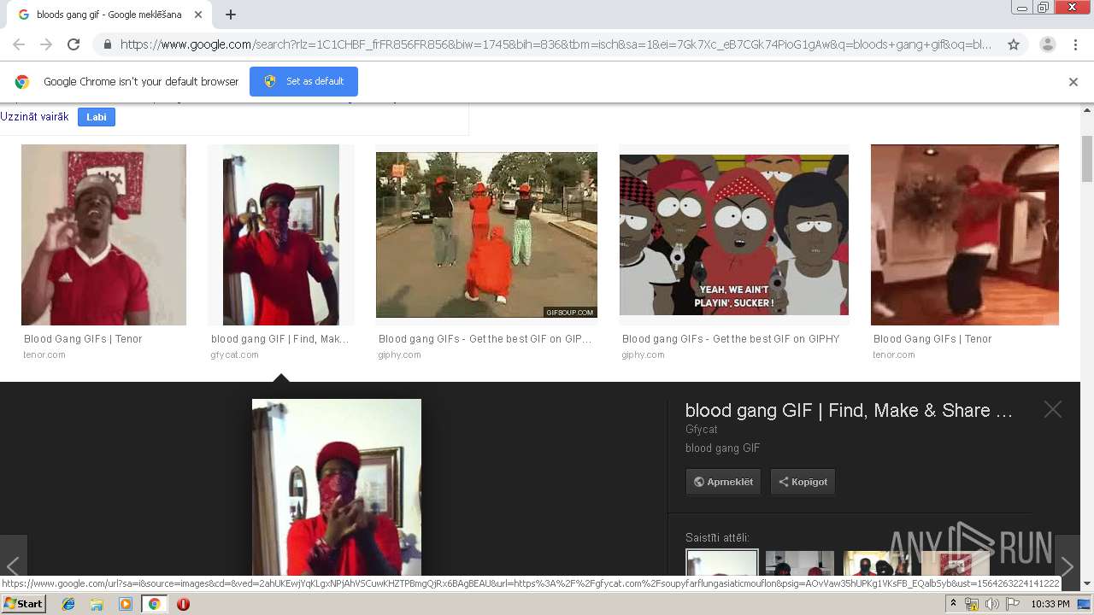Image resolution: width=1094 pixels, height=615 pixels.
Task: Open 'Blood gang GIFs - Get the best GIF on GIPHY' caption
Action: click(x=731, y=339)
